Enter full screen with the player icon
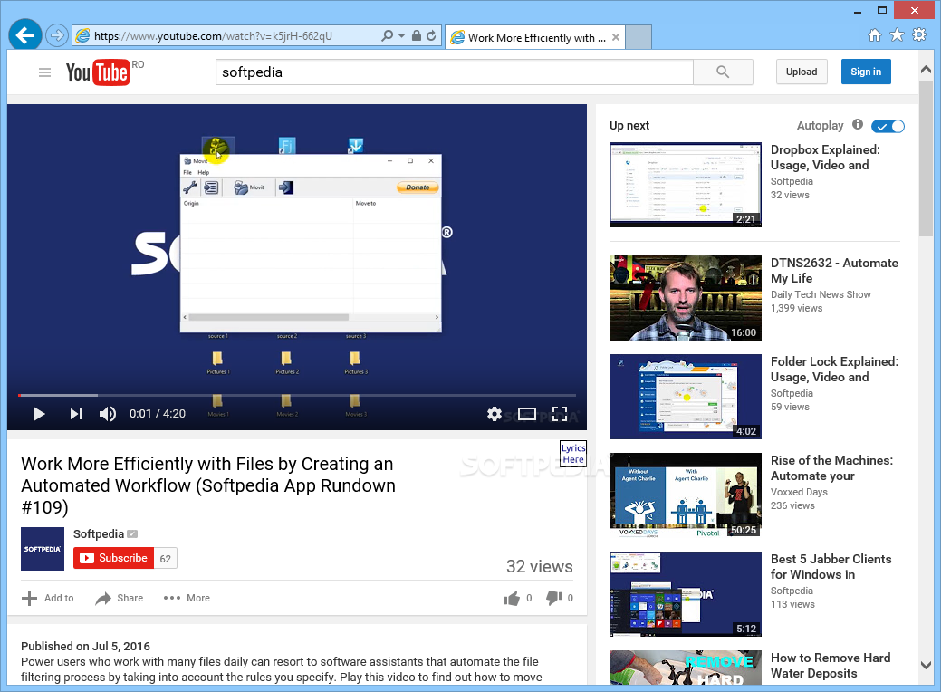 click(x=560, y=414)
